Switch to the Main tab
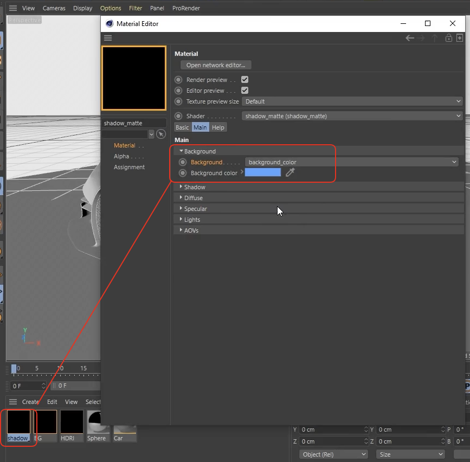This screenshot has width=470, height=462. click(200, 127)
